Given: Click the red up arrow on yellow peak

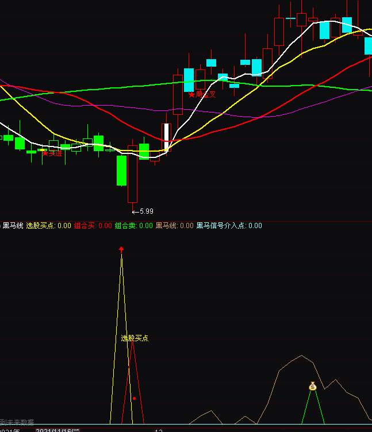Looking at the screenshot, I should pyautogui.click(x=121, y=249).
